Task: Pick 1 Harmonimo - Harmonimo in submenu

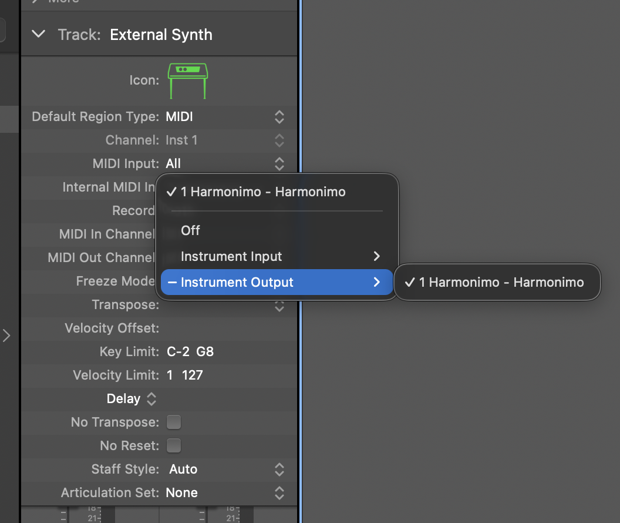Action: pyautogui.click(x=497, y=282)
